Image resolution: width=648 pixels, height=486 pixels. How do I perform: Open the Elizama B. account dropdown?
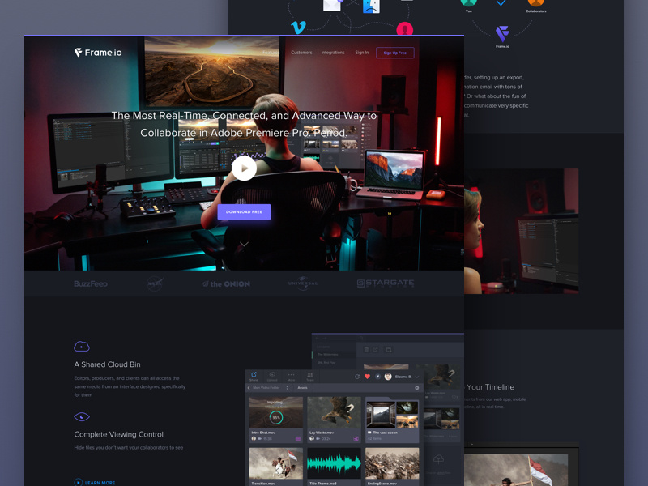click(404, 377)
